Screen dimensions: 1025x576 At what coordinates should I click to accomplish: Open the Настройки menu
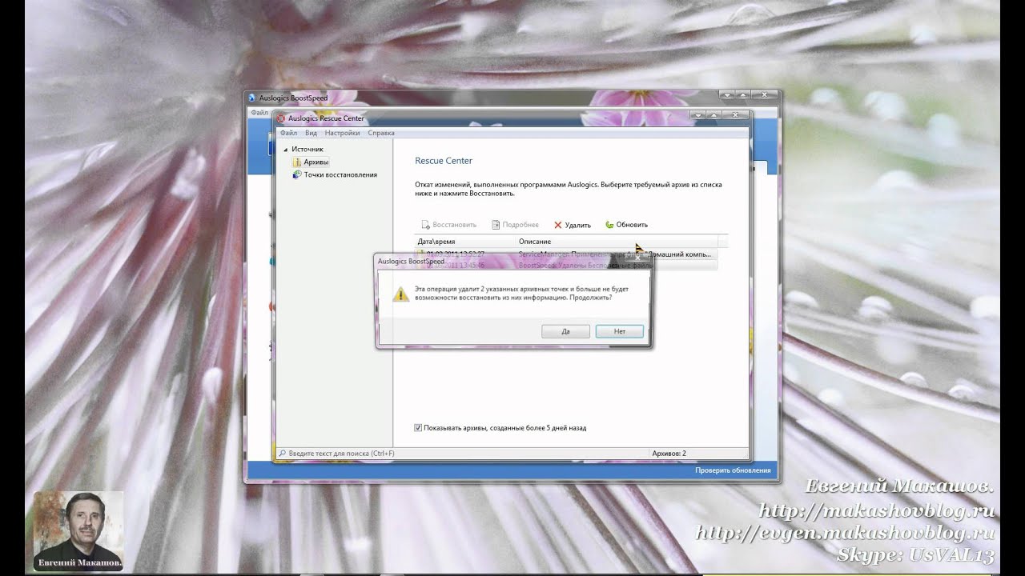coord(343,133)
